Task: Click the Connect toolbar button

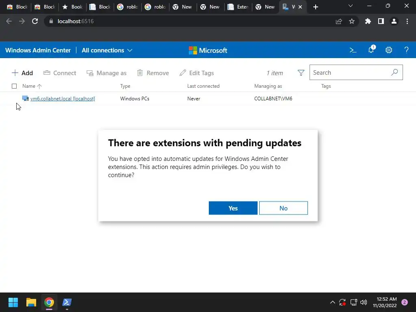Action: pyautogui.click(x=60, y=73)
